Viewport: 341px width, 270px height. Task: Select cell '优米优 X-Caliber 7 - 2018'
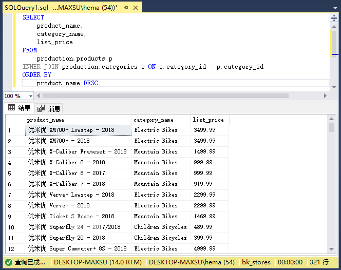pos(78,184)
